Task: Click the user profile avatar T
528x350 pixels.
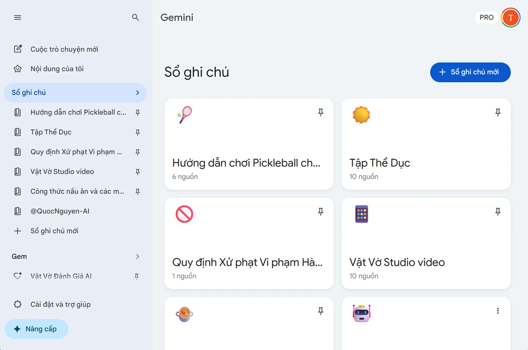Action: (510, 17)
